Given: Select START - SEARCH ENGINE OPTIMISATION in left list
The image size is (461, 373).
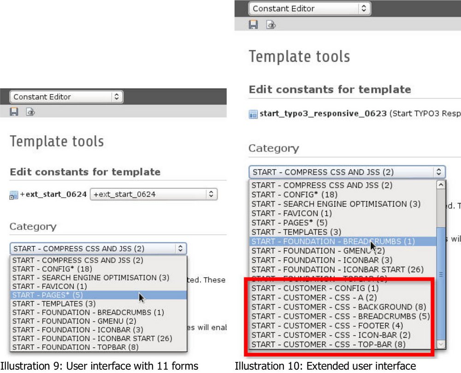Looking at the screenshot, I should pos(99,278).
